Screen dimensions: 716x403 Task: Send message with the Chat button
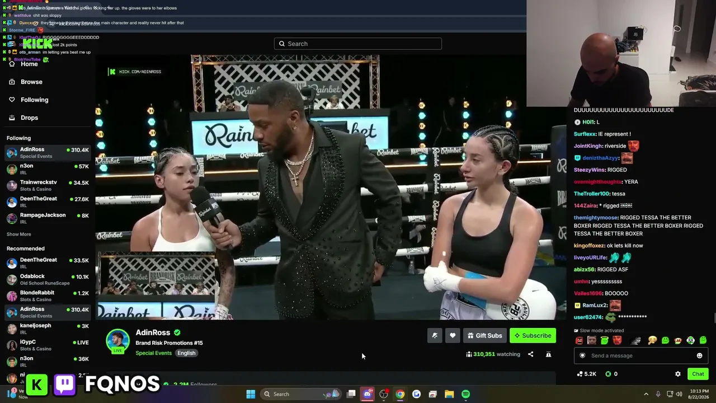coord(698,374)
